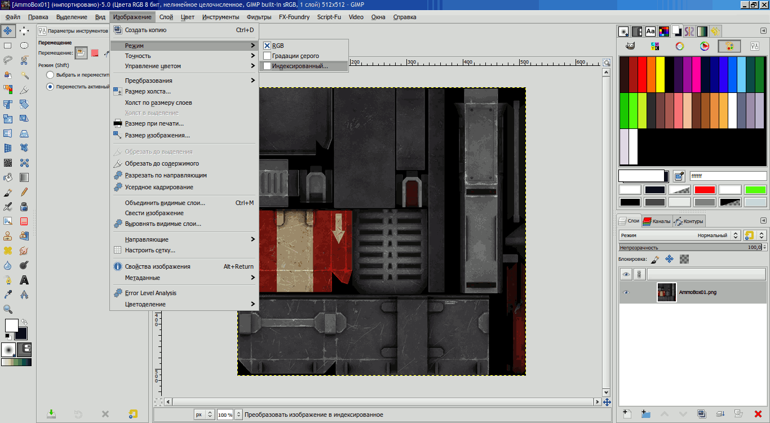Open layer mode Нормальный dropdown
The height and width of the screenshot is (423, 770).
(680, 235)
